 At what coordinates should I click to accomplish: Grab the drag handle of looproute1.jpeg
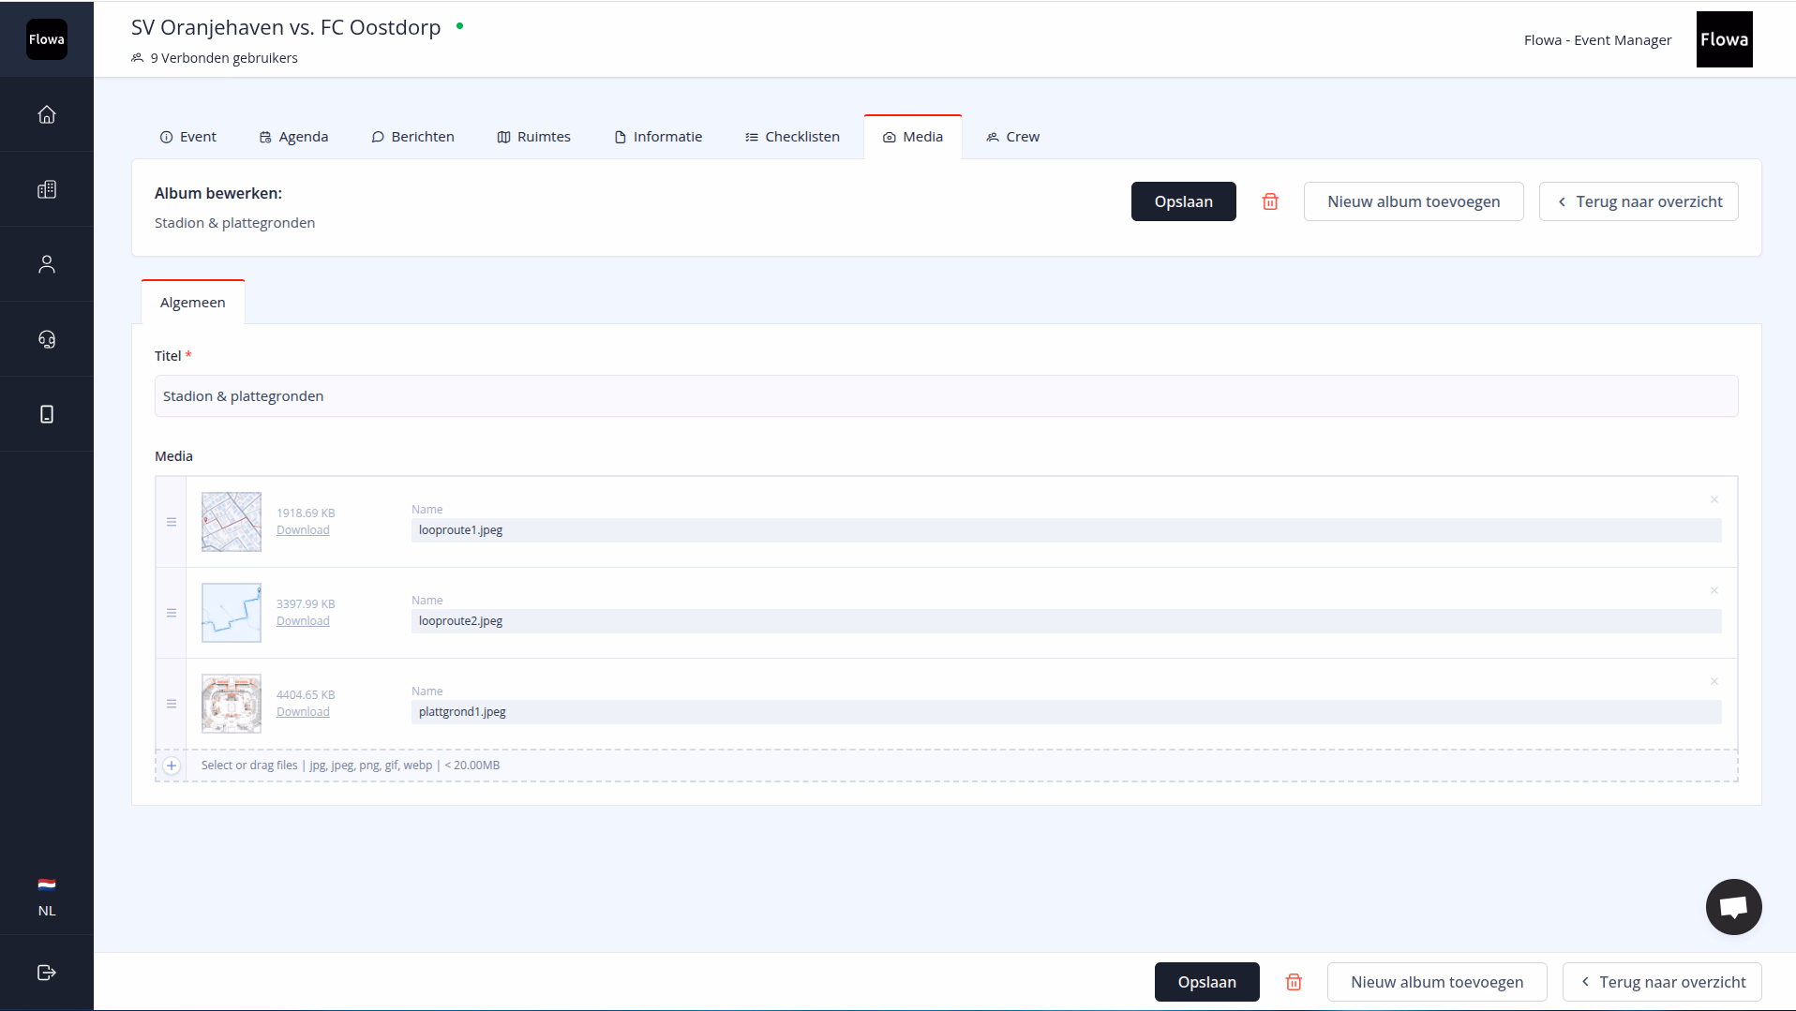click(x=172, y=522)
